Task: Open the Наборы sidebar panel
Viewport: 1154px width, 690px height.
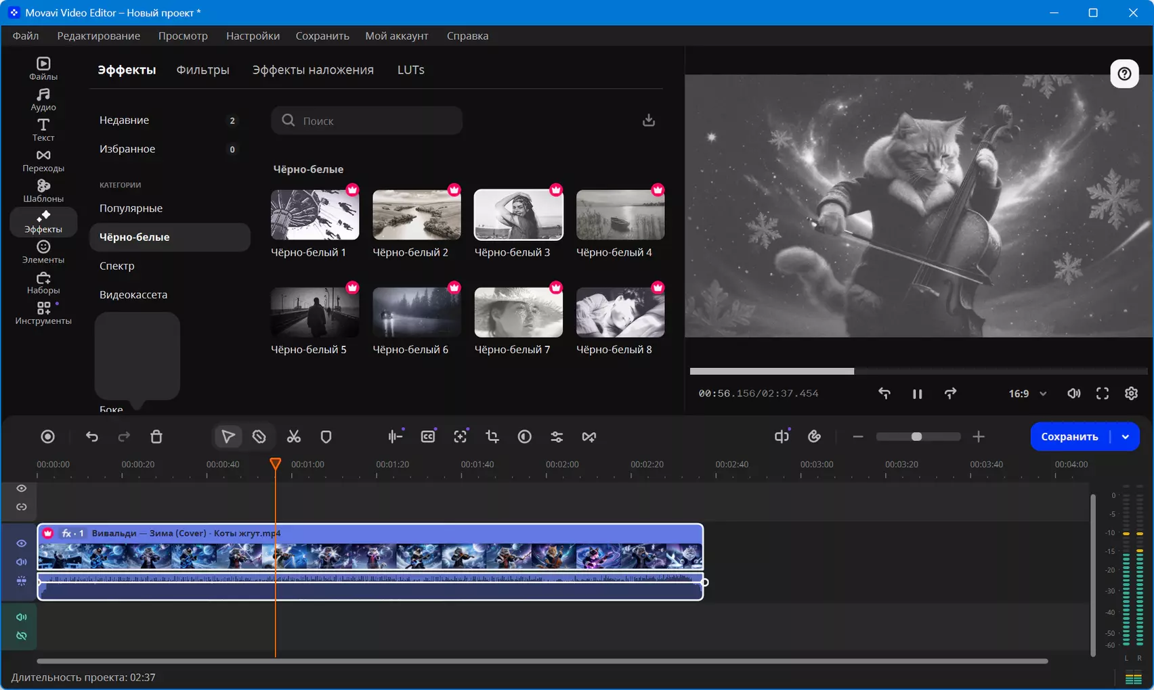Action: click(x=43, y=283)
